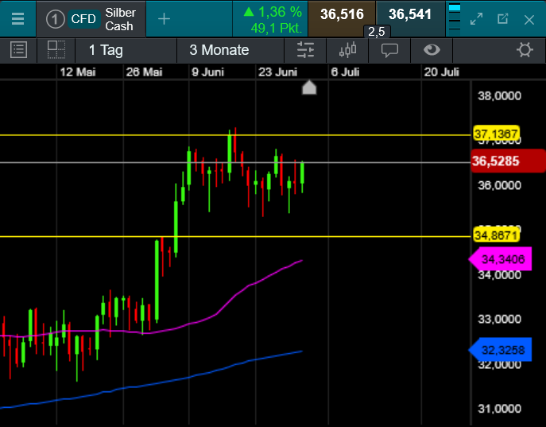The image size is (546, 427).
Task: Select the magenta 34,3406 moving average label
Action: (502, 258)
